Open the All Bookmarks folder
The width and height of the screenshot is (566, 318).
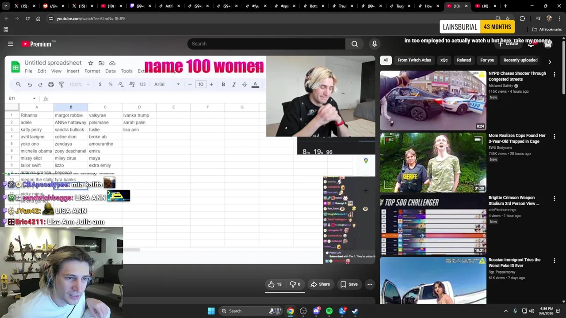[x=547, y=30]
